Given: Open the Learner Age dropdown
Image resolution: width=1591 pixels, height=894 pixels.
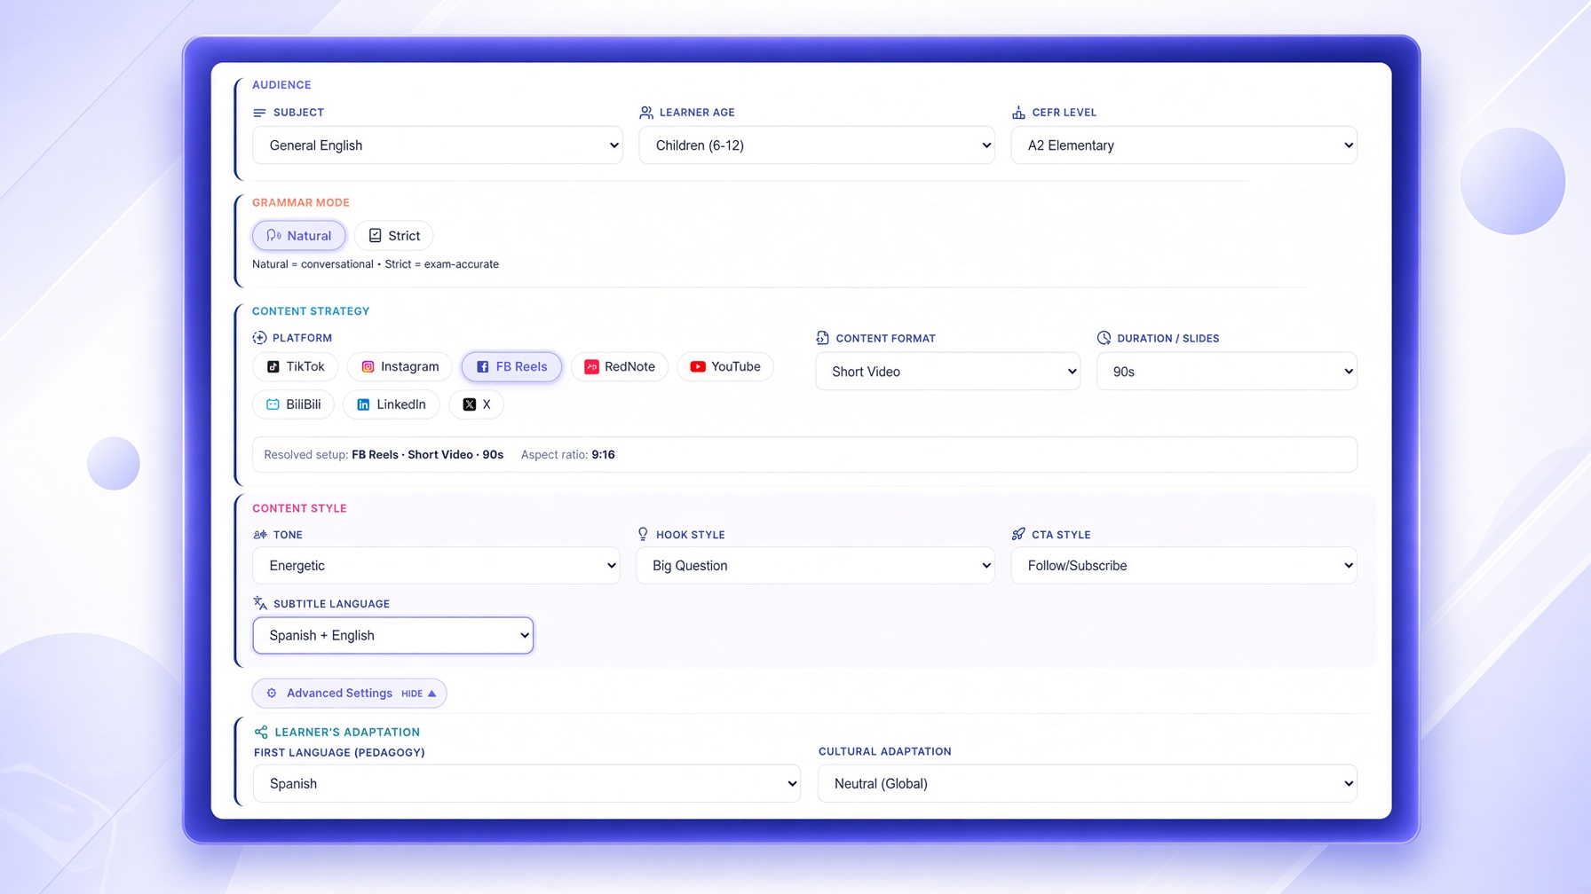Looking at the screenshot, I should 817,145.
